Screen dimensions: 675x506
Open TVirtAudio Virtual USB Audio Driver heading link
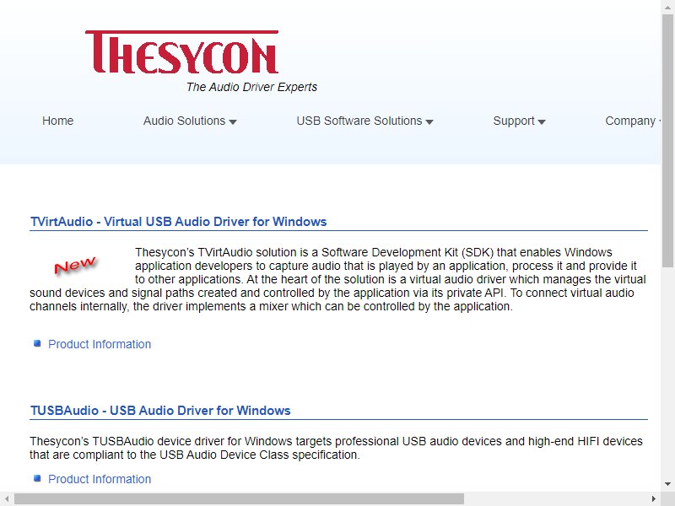178,222
